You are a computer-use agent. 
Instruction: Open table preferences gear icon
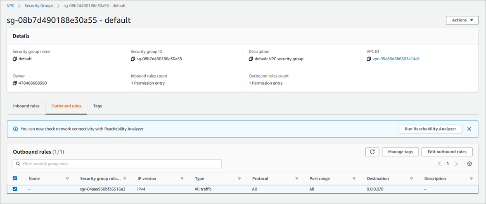[469, 164]
